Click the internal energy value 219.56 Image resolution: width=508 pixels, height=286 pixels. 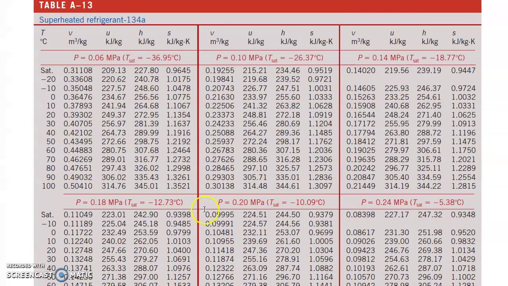396,71
